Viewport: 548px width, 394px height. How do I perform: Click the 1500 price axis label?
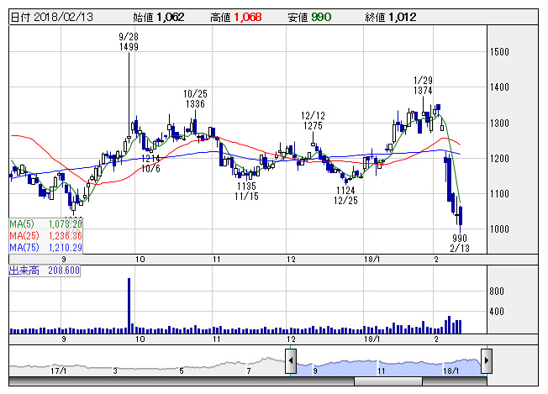499,52
